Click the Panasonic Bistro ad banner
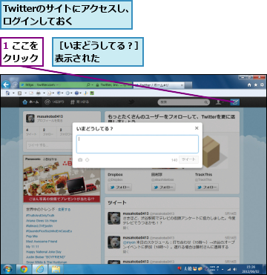Screen dimensions: 267x275 point(62,179)
